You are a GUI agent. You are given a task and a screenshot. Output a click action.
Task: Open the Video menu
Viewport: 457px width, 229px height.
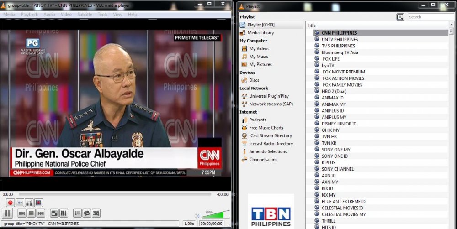coord(66,14)
